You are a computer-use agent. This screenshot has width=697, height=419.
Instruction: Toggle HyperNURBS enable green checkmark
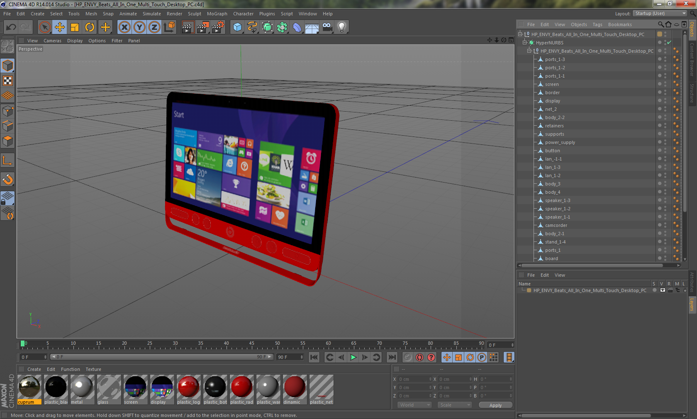tap(669, 42)
